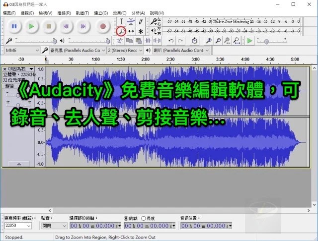Click the horizontal scrollbar right arrow
Screen dimensions: 318x241
(x=309, y=210)
